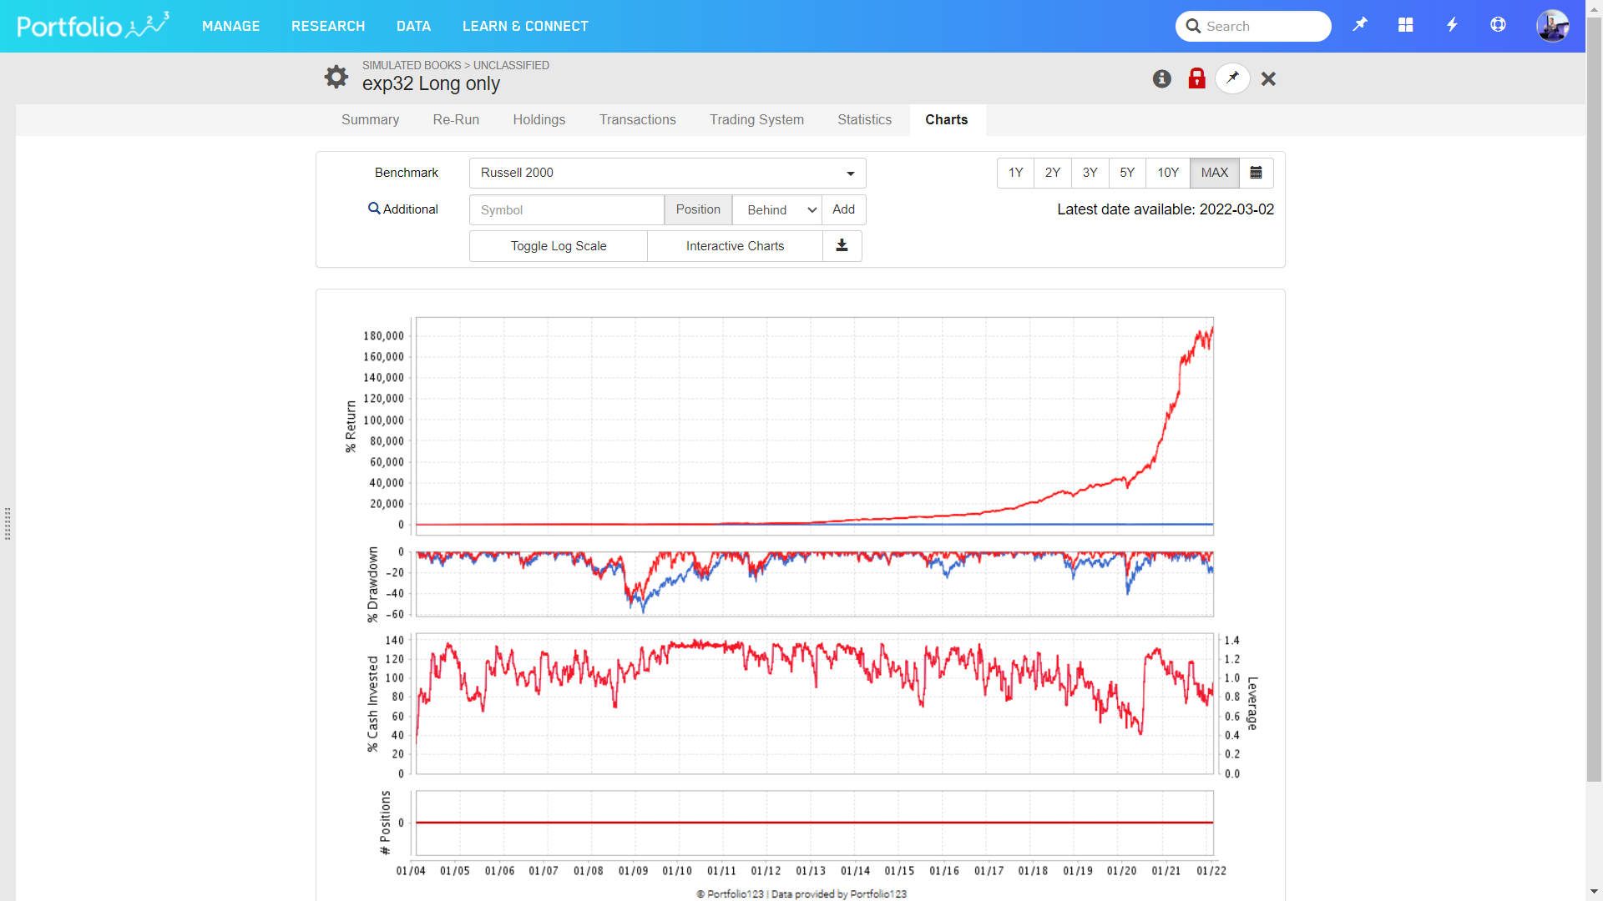
Task: Expand the Russell 2000 benchmark dropdown
Action: (667, 173)
